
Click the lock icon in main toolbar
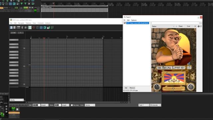[x=18, y=4]
